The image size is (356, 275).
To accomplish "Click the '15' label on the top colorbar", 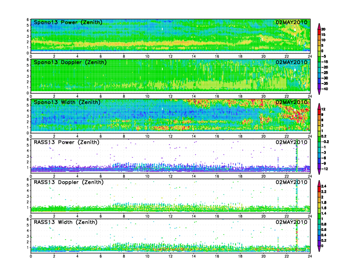I will (x=323, y=35).
